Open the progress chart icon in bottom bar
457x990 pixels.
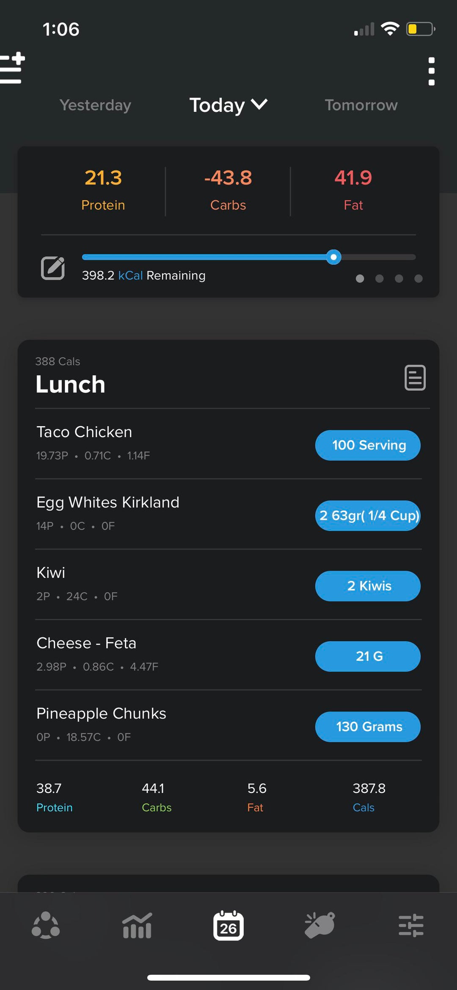pyautogui.click(x=137, y=925)
